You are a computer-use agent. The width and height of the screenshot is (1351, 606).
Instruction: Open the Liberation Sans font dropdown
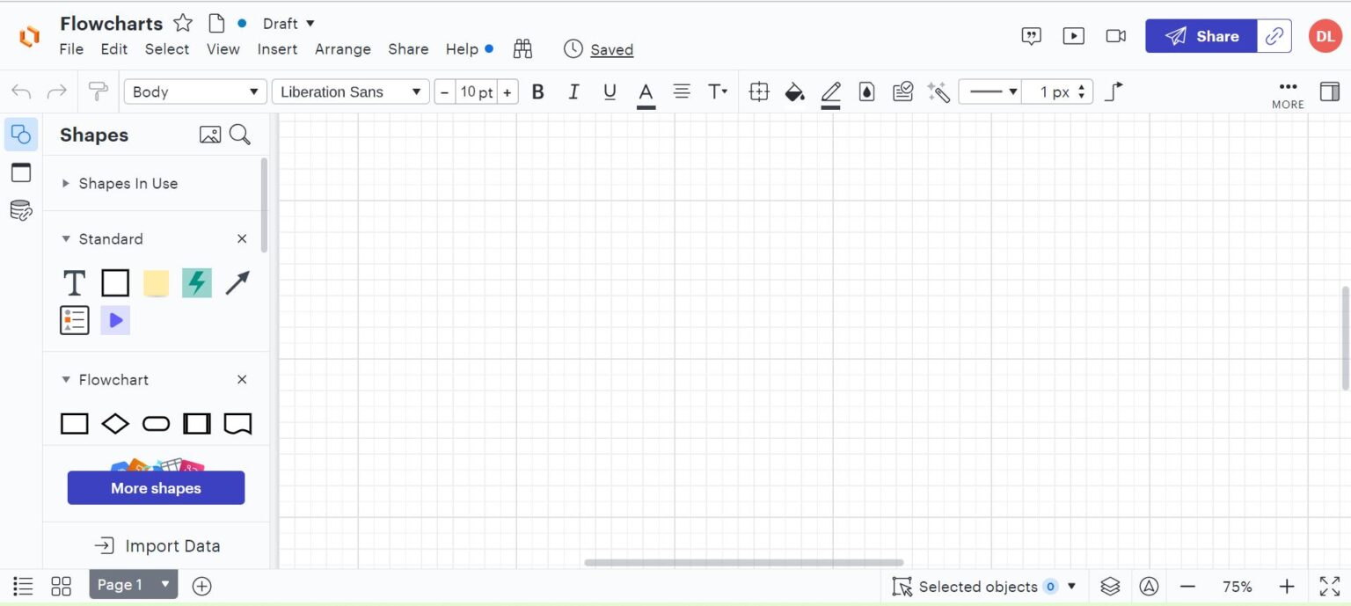(x=350, y=91)
